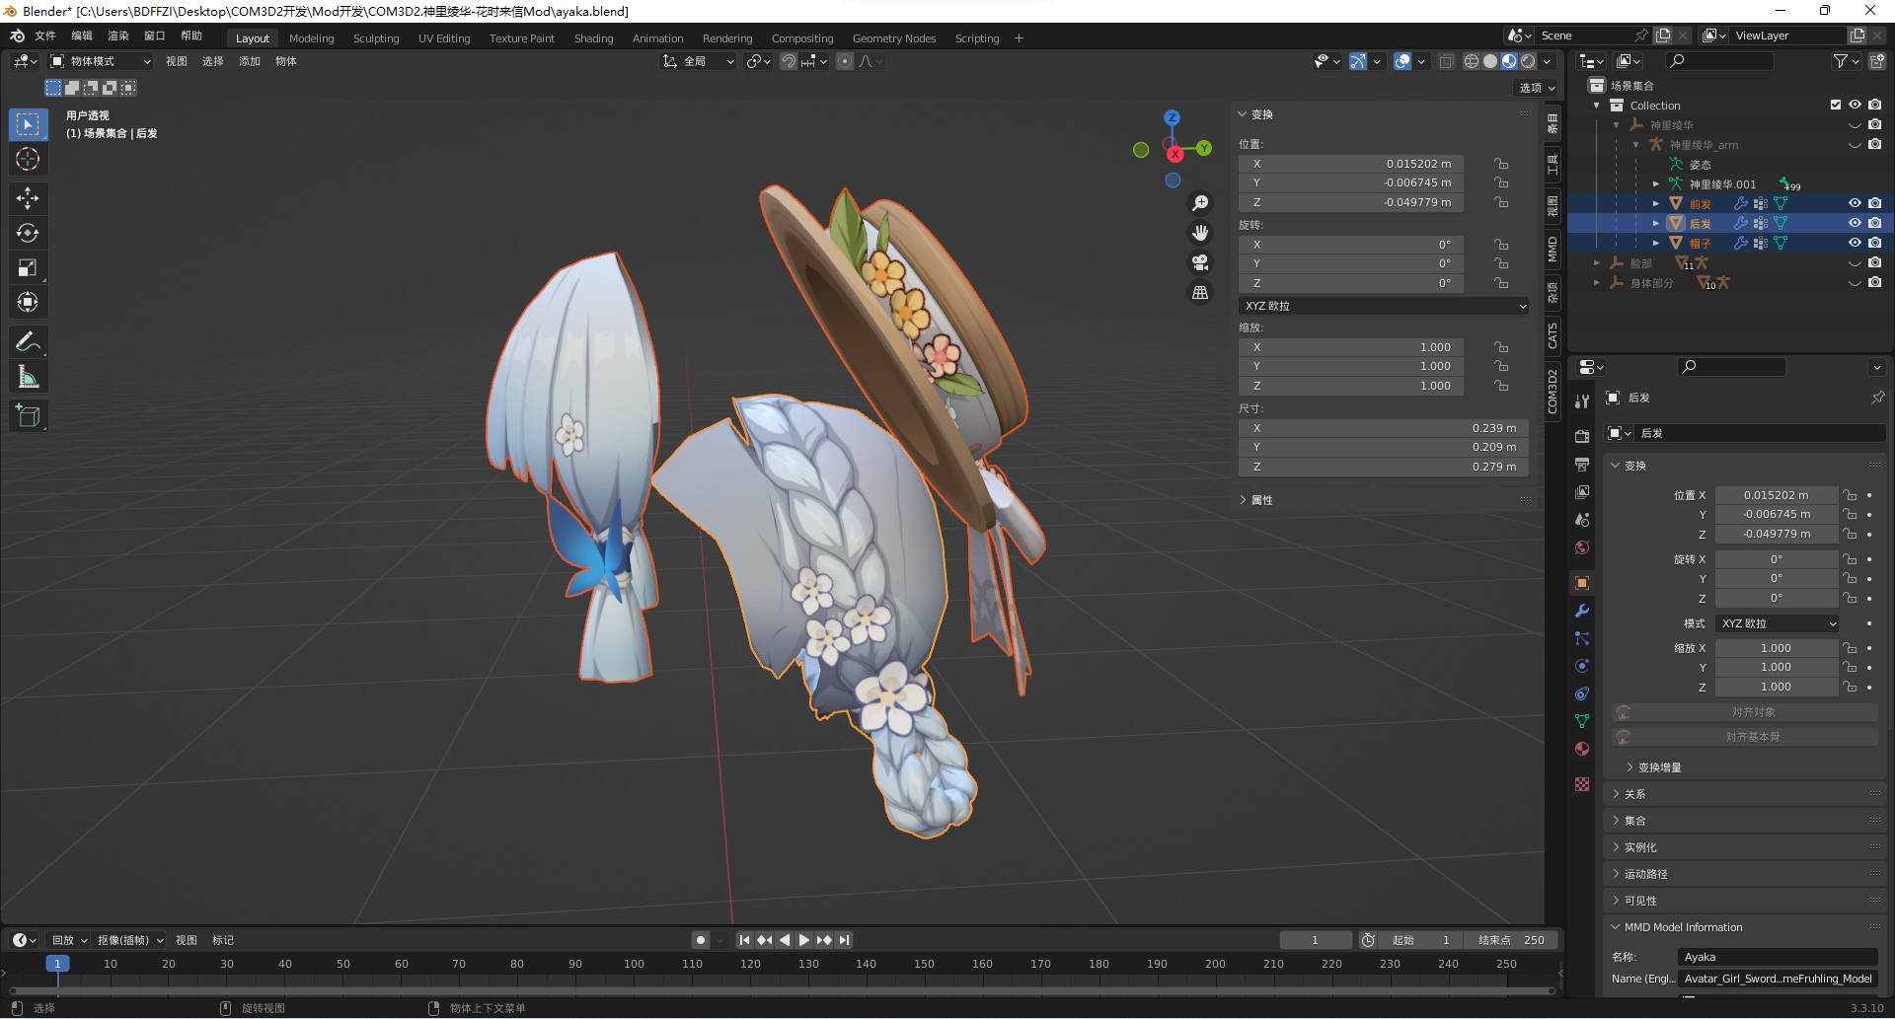
Task: Click the pan view hand icon
Action: point(1200,233)
